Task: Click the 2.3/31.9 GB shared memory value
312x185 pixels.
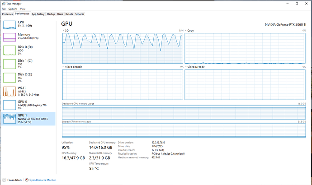Action: (x=99, y=158)
